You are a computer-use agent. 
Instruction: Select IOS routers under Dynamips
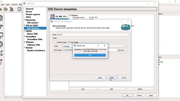(x=33, y=23)
